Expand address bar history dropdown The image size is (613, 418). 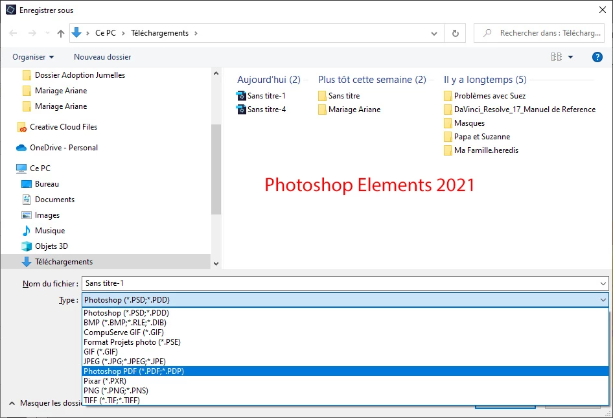tap(434, 33)
